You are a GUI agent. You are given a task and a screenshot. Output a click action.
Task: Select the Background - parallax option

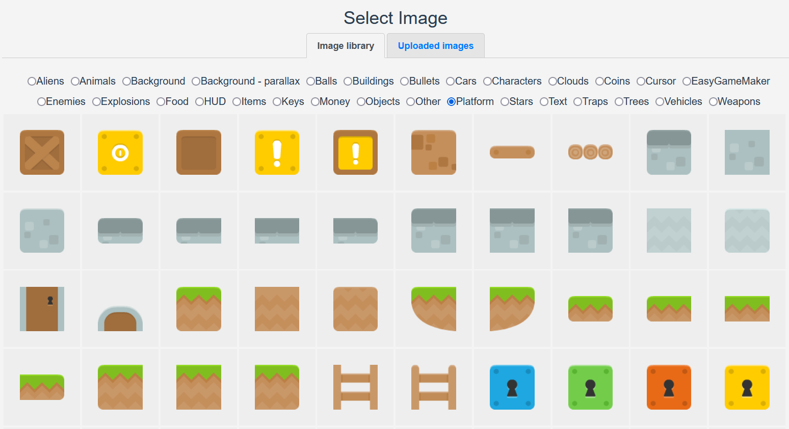pos(196,82)
